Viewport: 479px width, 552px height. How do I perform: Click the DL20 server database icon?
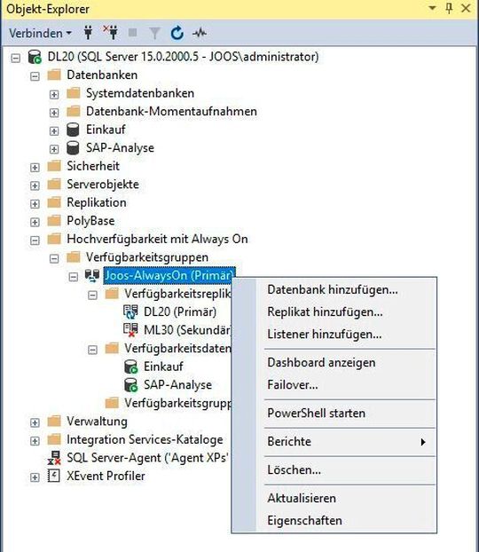point(35,57)
